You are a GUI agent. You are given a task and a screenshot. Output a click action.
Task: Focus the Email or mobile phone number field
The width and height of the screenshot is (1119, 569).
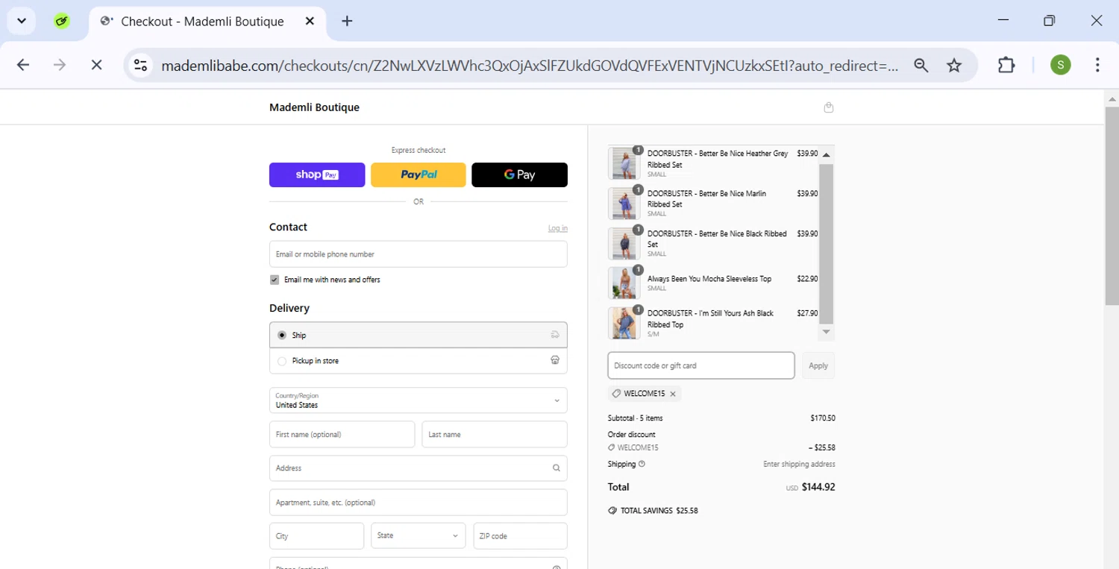[x=419, y=254]
